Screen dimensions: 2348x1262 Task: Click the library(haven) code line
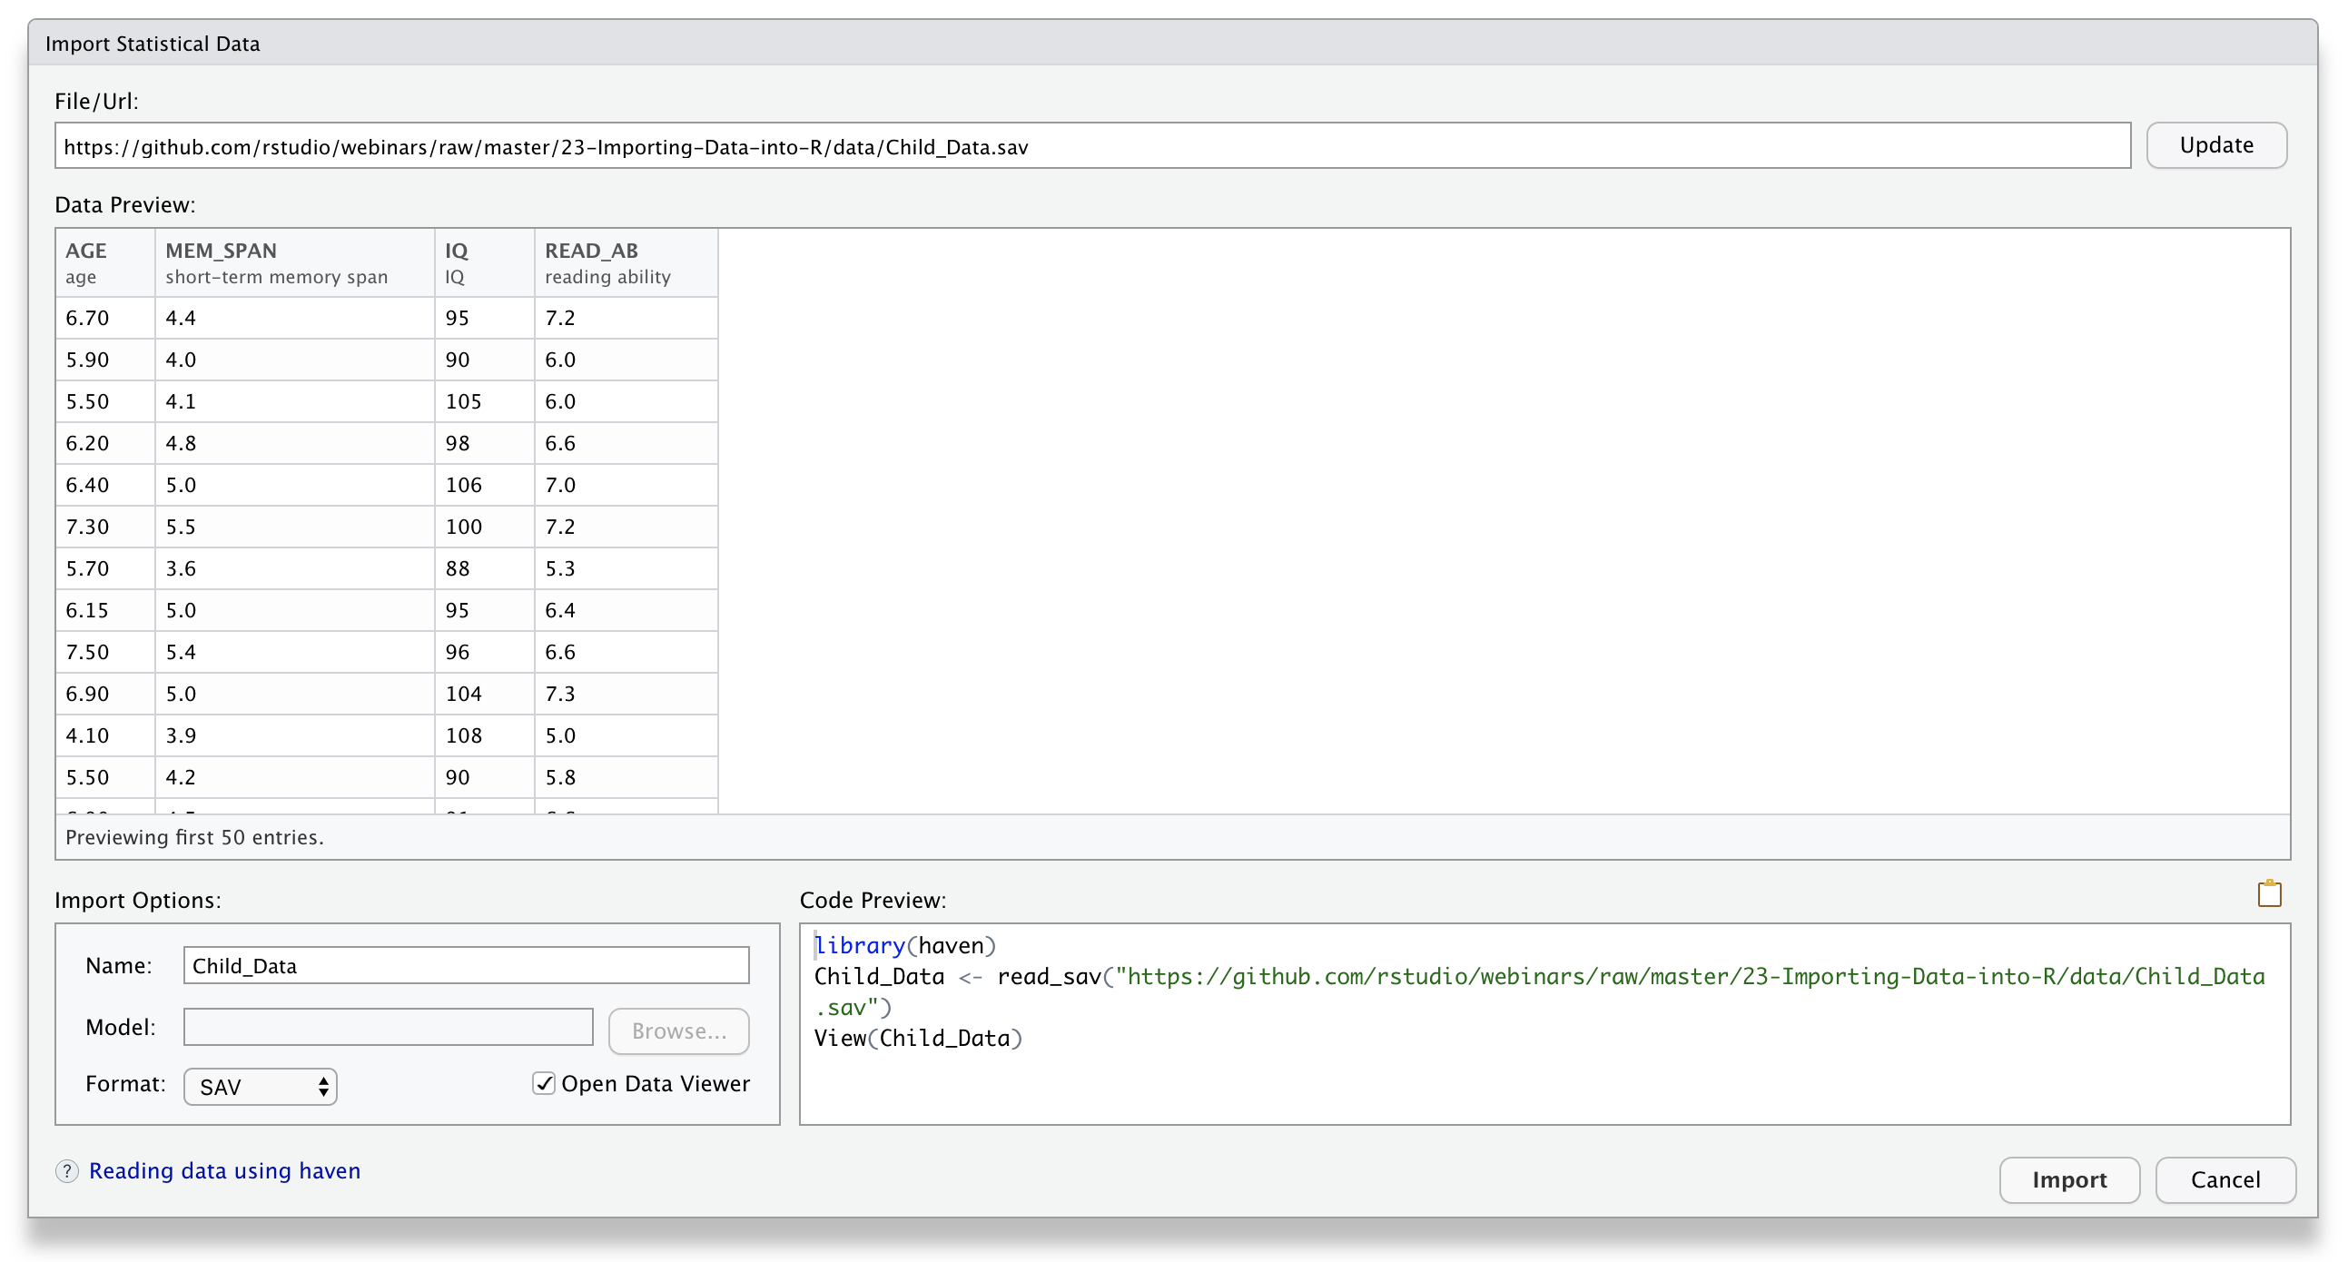pos(904,946)
